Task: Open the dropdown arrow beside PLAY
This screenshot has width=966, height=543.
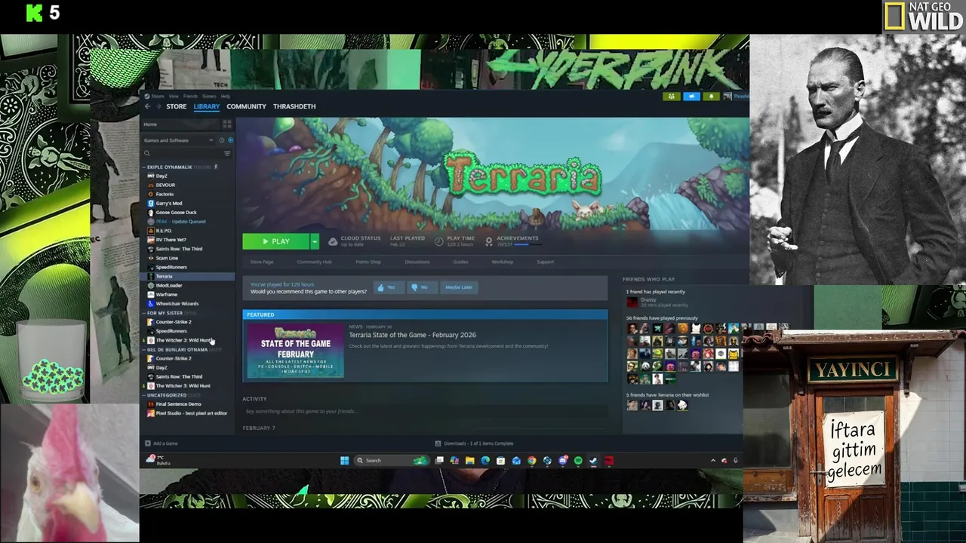Action: click(x=315, y=241)
